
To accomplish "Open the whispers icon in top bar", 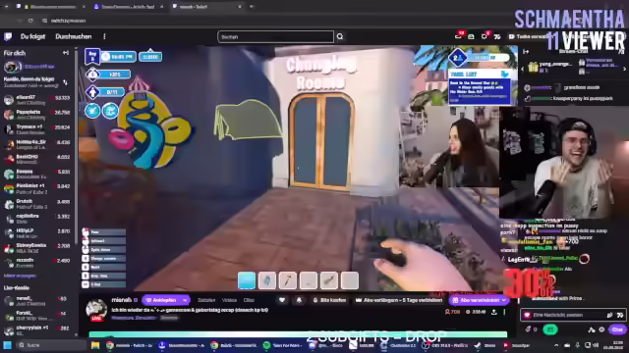I will pyautogui.click(x=471, y=37).
